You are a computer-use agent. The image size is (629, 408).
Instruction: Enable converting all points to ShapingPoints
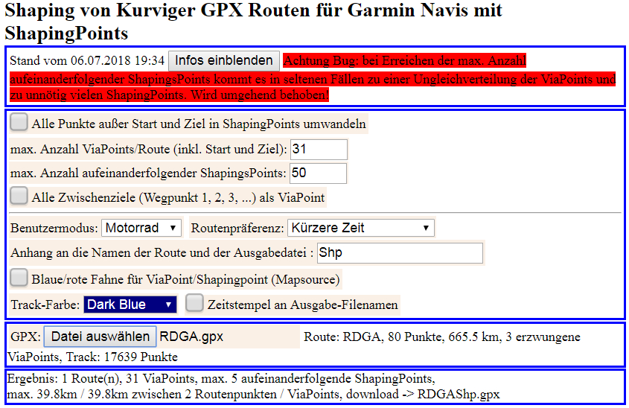click(20, 123)
